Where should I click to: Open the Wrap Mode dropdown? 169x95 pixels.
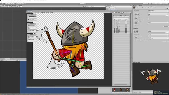(158, 30)
